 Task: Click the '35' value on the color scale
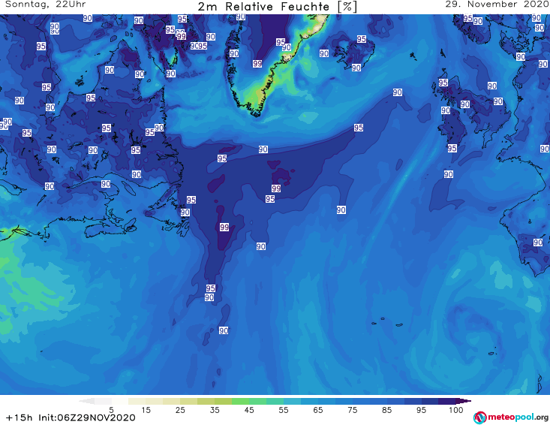pyautogui.click(x=215, y=409)
